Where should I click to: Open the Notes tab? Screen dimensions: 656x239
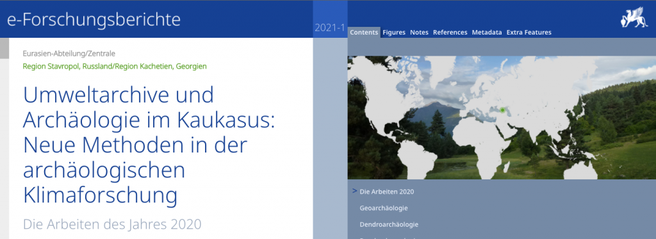pyautogui.click(x=419, y=32)
